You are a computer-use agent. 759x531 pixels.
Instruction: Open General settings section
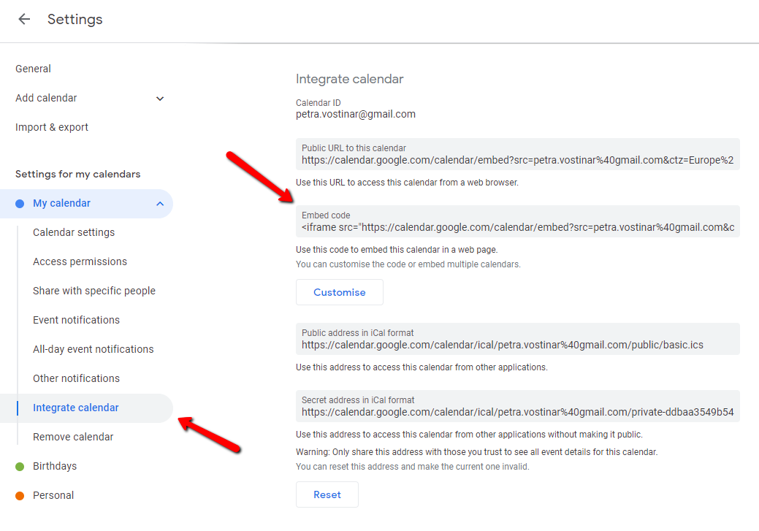(x=33, y=69)
